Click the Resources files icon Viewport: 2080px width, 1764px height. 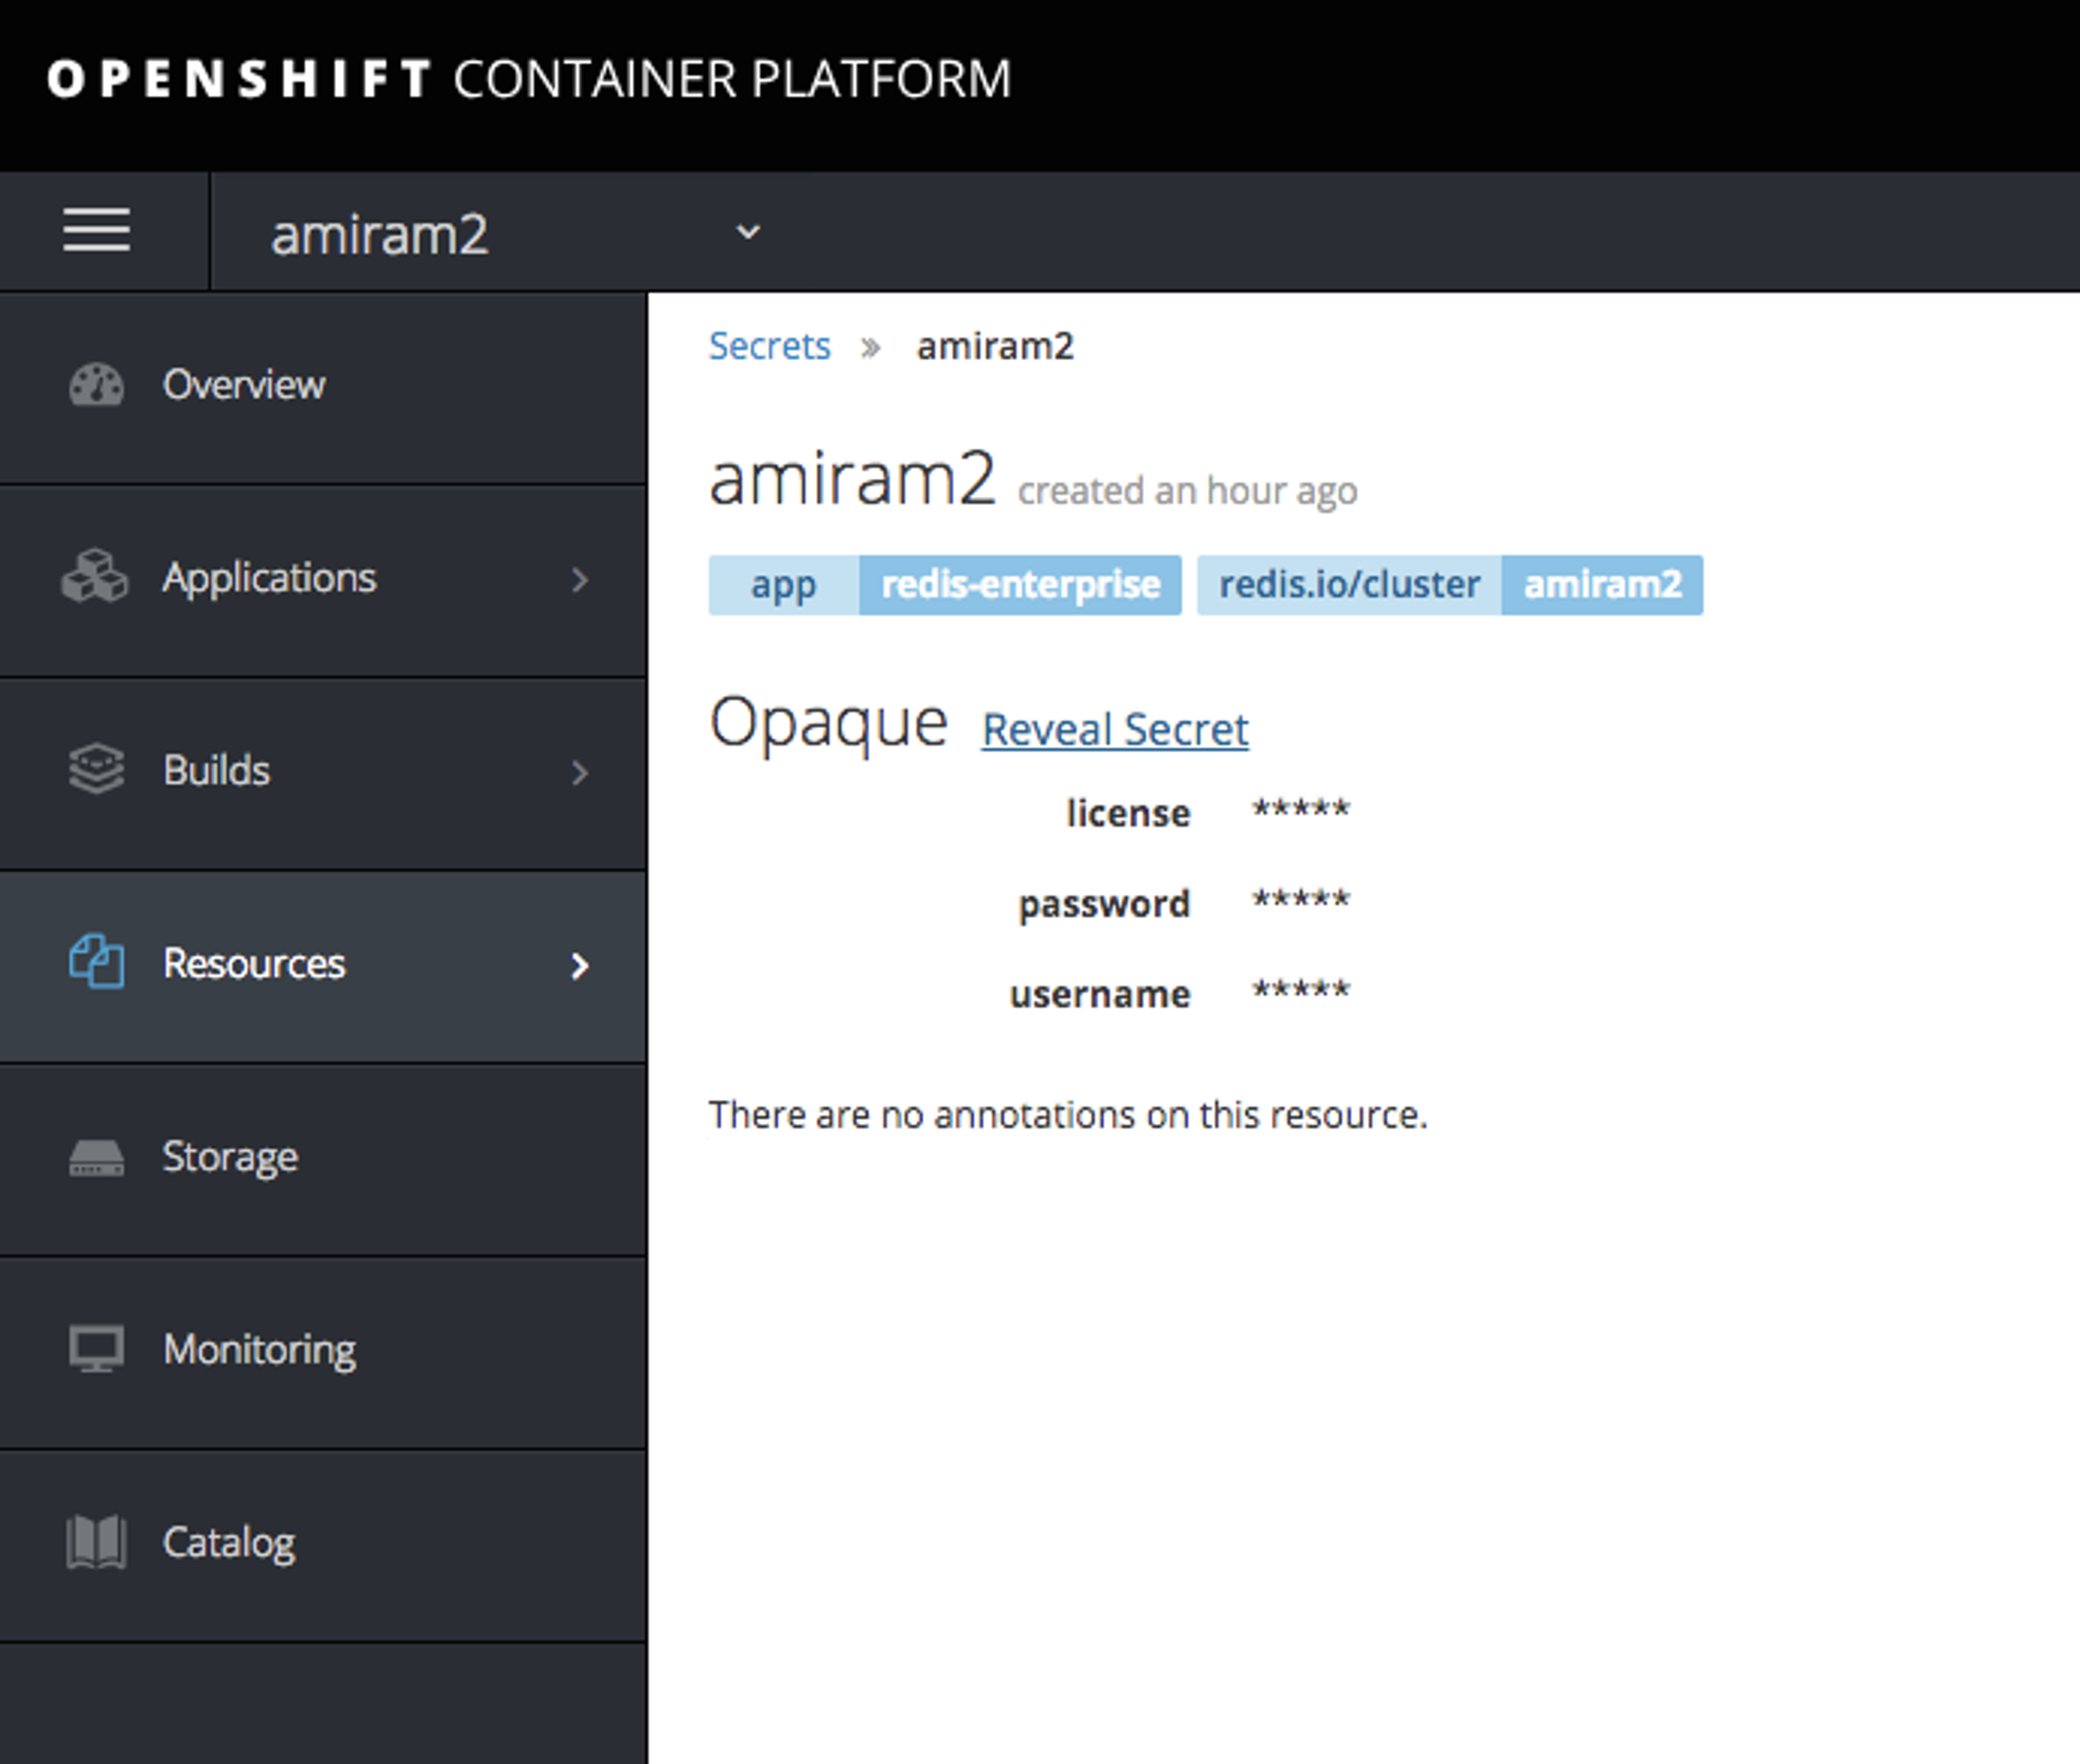coord(96,962)
